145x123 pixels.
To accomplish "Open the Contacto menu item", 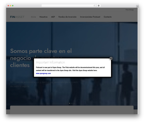I will click(x=108, y=17).
